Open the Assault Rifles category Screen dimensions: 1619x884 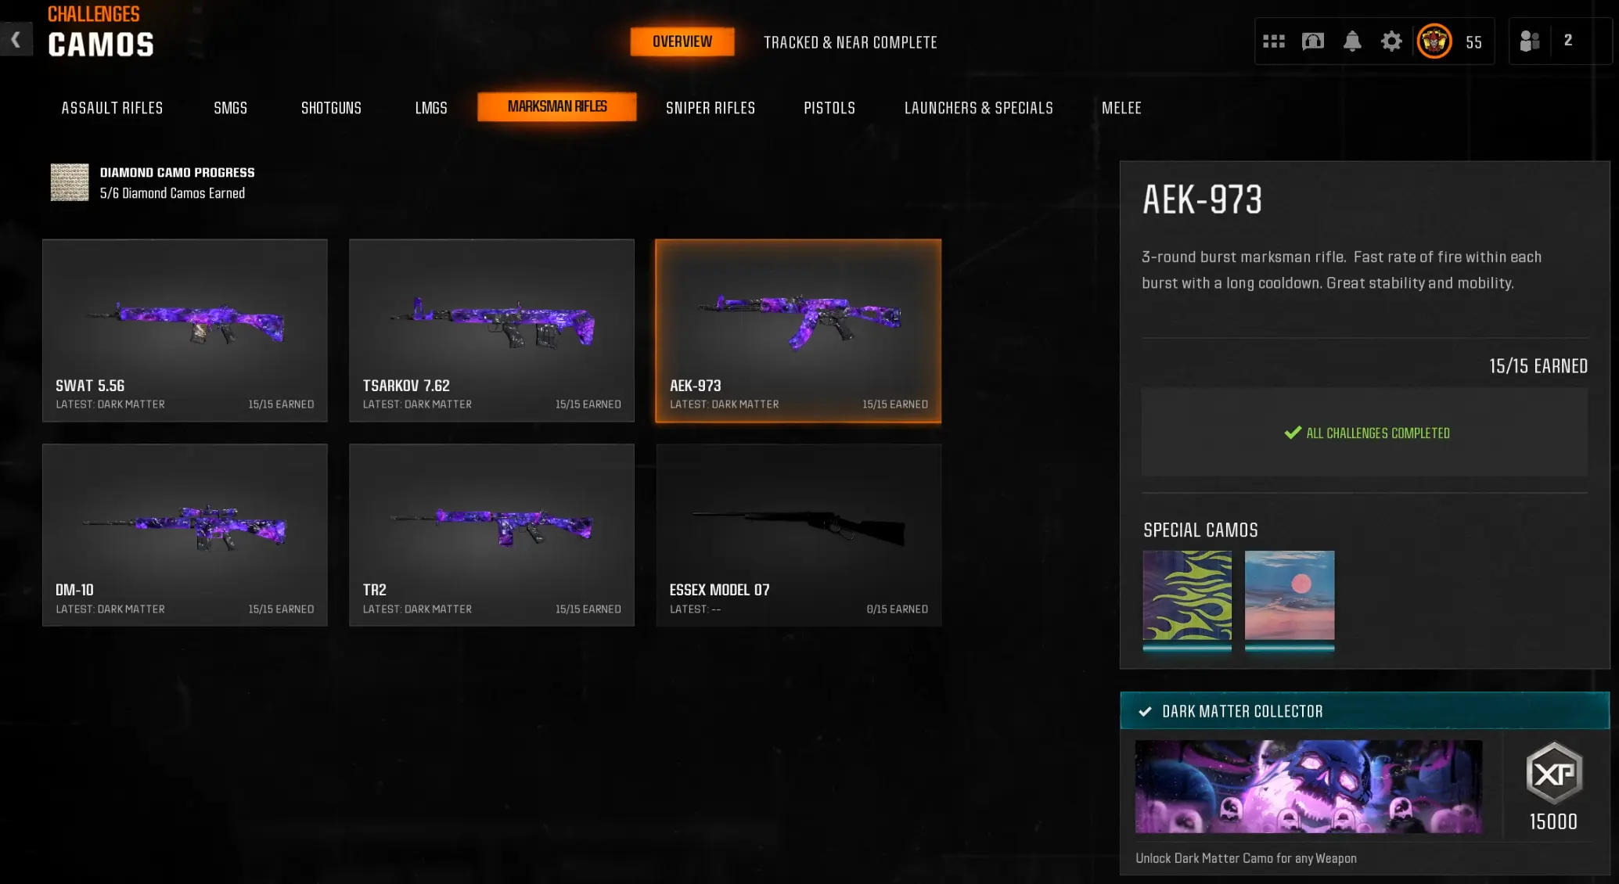point(112,108)
